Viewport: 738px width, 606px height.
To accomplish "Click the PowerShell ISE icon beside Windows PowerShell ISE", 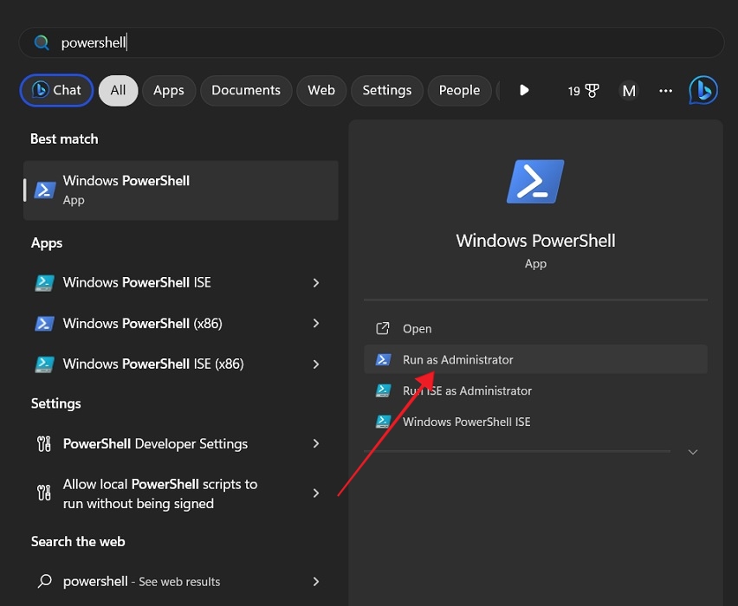I will [44, 282].
